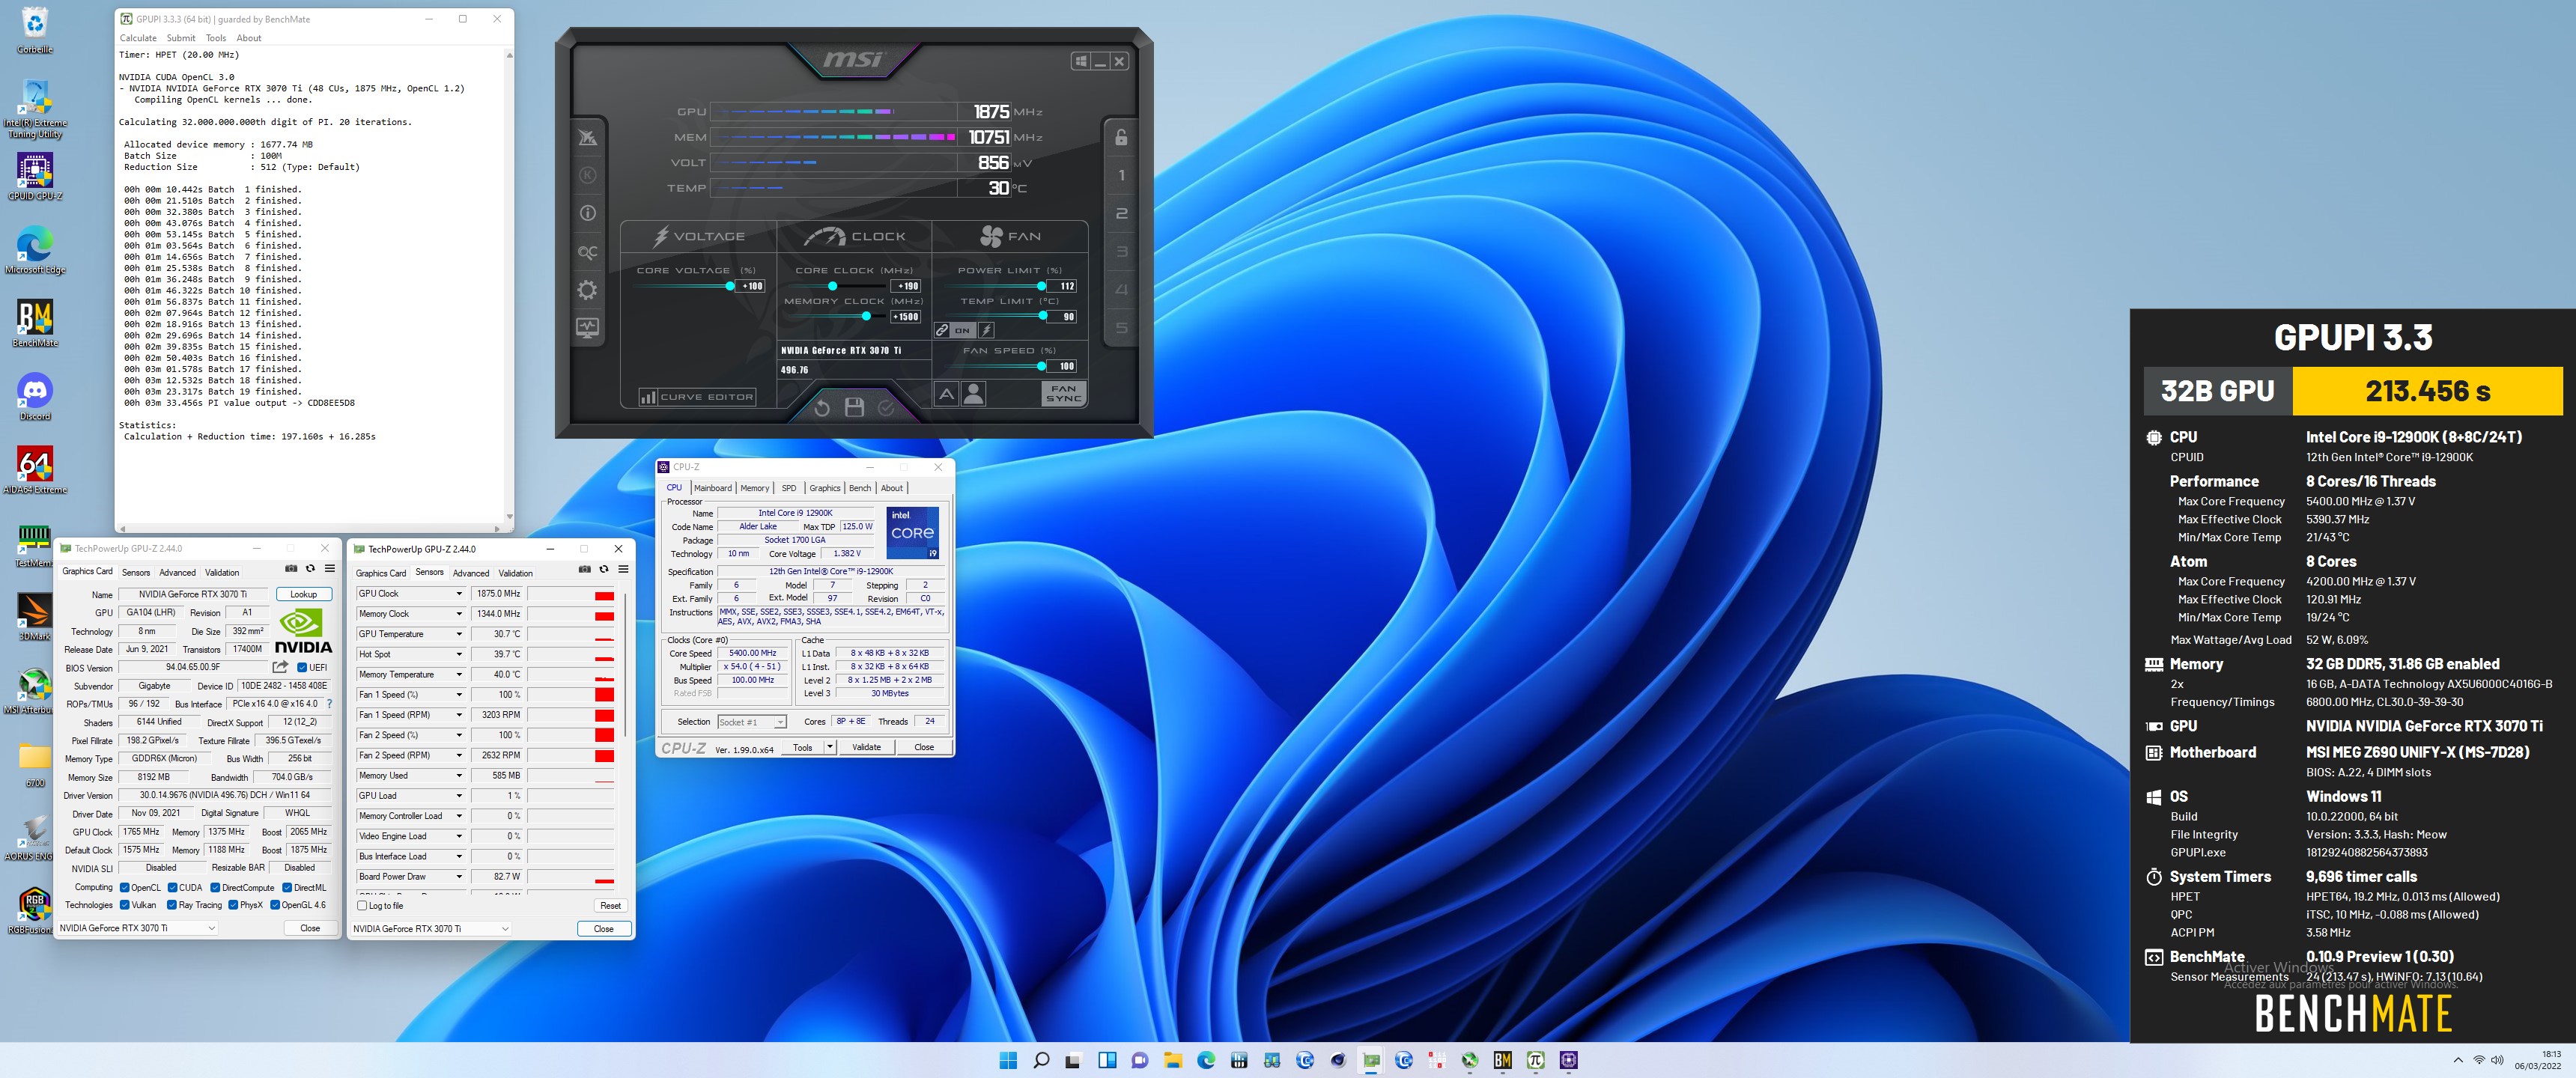This screenshot has height=1078, width=2576.
Task: Expand GPU Temperature sensor dropdown
Action: point(459,634)
